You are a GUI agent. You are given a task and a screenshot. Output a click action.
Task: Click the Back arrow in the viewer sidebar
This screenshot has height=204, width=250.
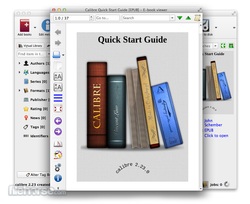58,32
